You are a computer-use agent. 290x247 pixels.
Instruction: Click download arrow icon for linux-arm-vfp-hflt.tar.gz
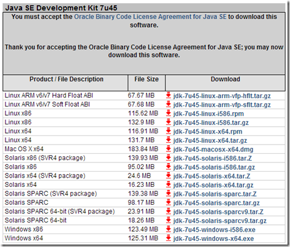pyautogui.click(x=169, y=96)
